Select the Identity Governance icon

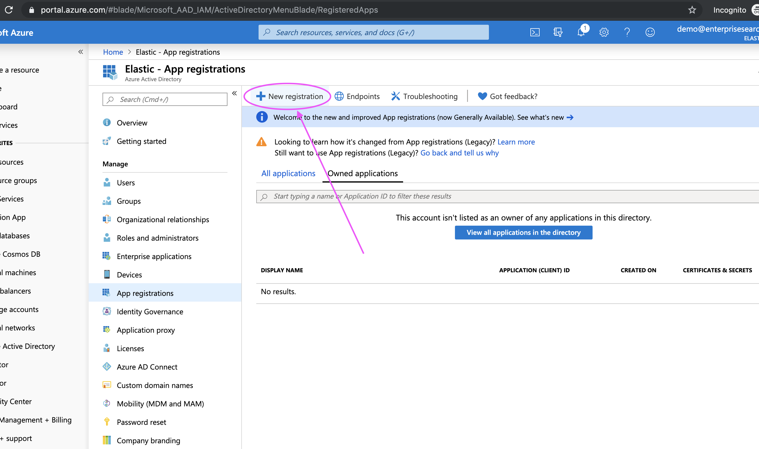(106, 311)
